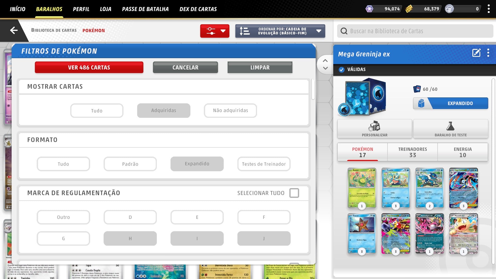Edit the deck name icon
The image size is (496, 279).
coord(476,53)
